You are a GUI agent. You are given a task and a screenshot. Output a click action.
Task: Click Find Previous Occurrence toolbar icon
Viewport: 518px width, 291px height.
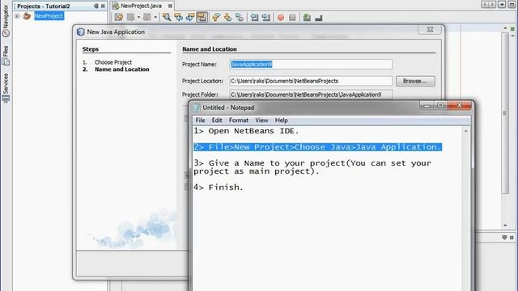(178, 17)
